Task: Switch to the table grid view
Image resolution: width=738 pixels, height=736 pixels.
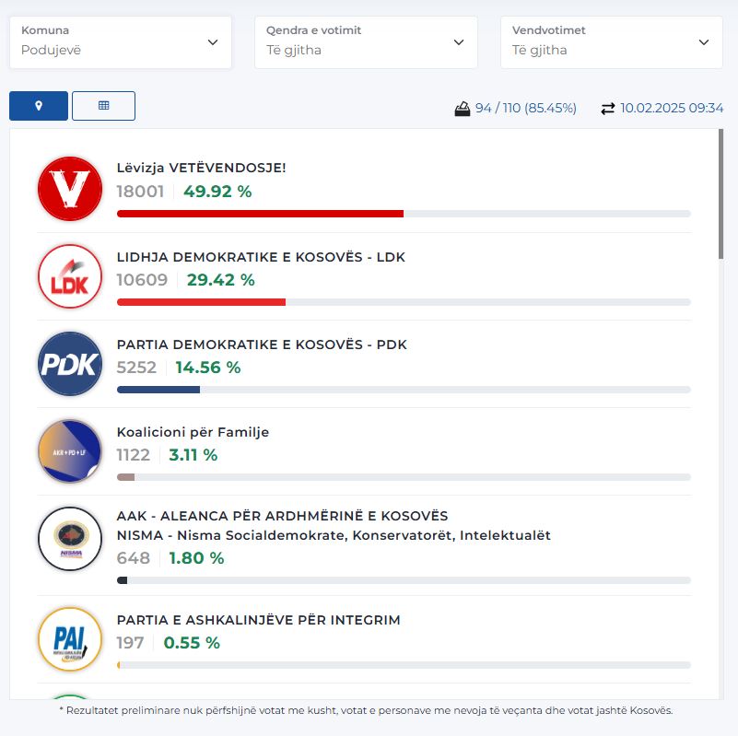Action: click(x=103, y=106)
